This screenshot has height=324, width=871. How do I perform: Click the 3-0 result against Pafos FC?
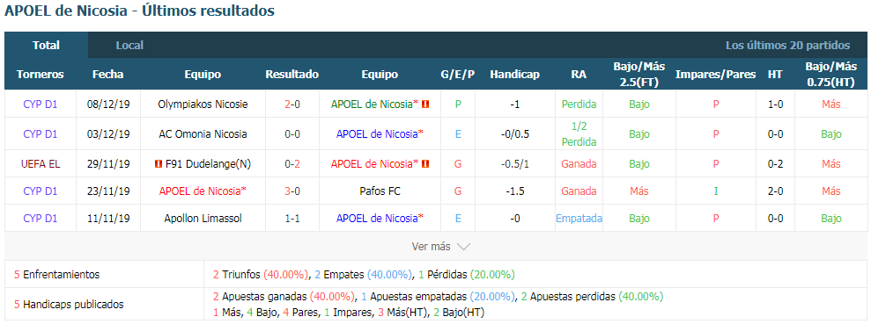[x=292, y=191]
